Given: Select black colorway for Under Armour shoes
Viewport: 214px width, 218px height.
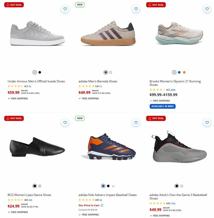Looking at the screenshot, I should (39, 72).
